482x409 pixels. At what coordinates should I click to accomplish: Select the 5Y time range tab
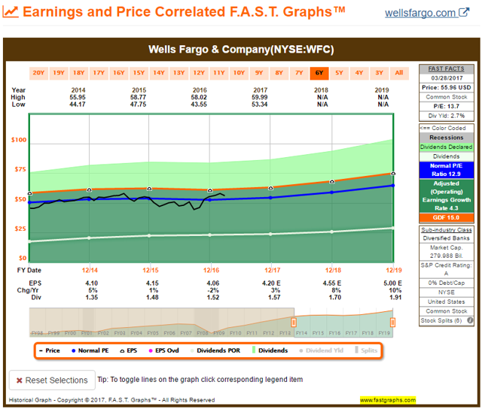(x=339, y=73)
